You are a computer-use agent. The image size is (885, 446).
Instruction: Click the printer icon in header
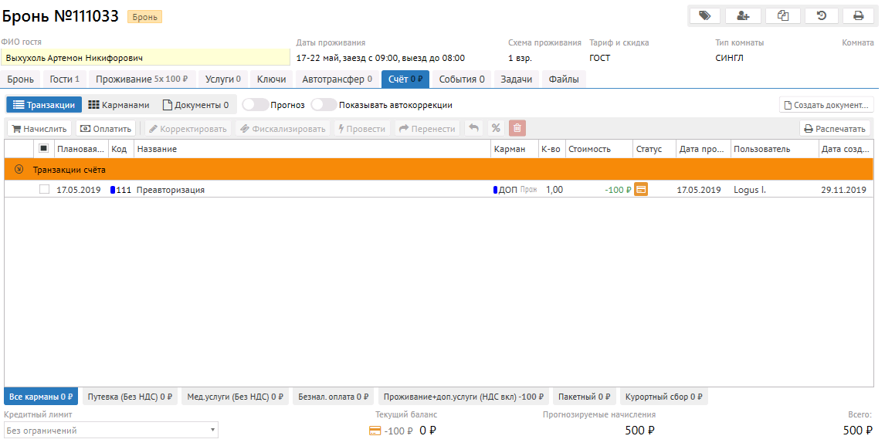click(x=858, y=15)
